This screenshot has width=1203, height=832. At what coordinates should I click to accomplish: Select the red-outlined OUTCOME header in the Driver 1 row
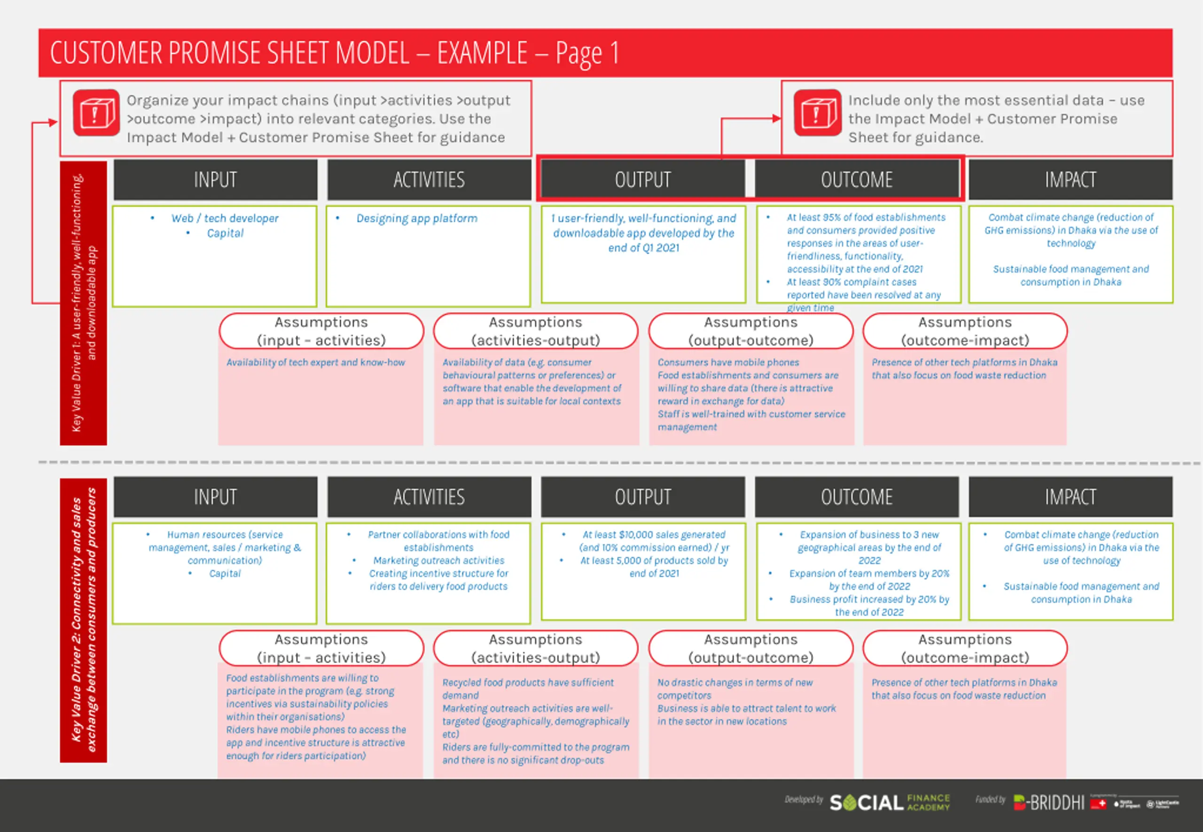(857, 180)
